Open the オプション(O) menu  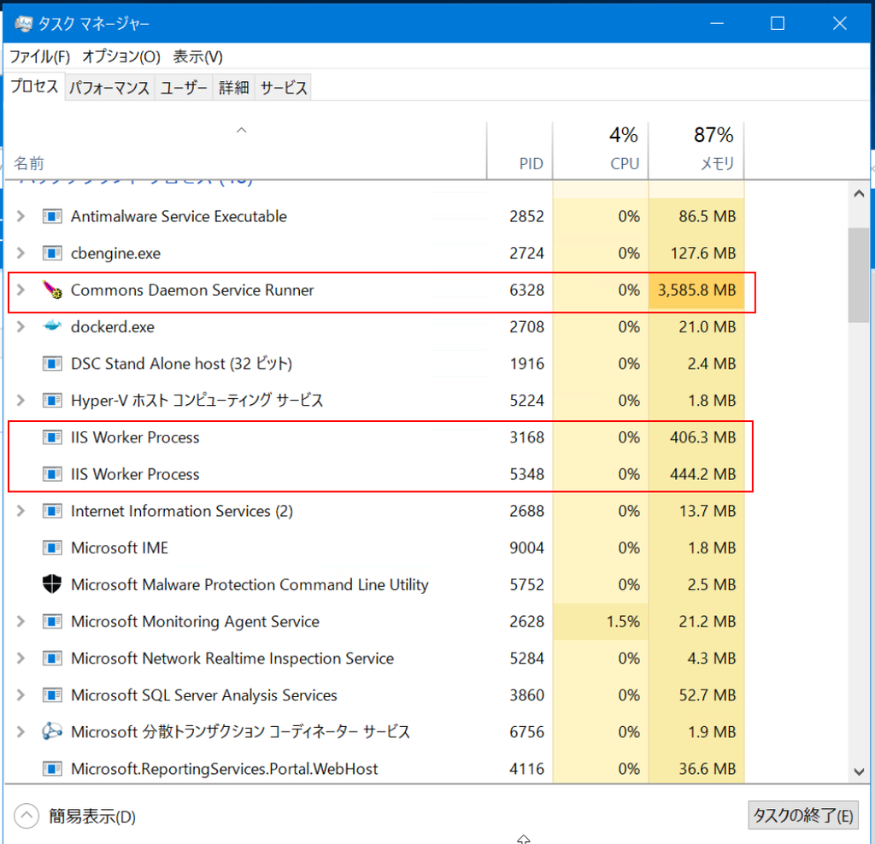click(121, 56)
